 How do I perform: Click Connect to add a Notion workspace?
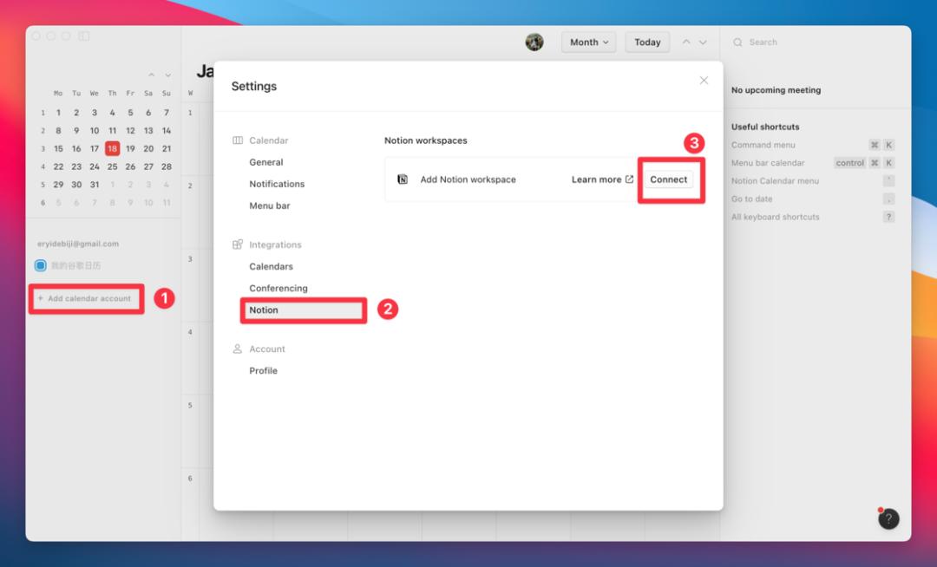[x=669, y=179]
